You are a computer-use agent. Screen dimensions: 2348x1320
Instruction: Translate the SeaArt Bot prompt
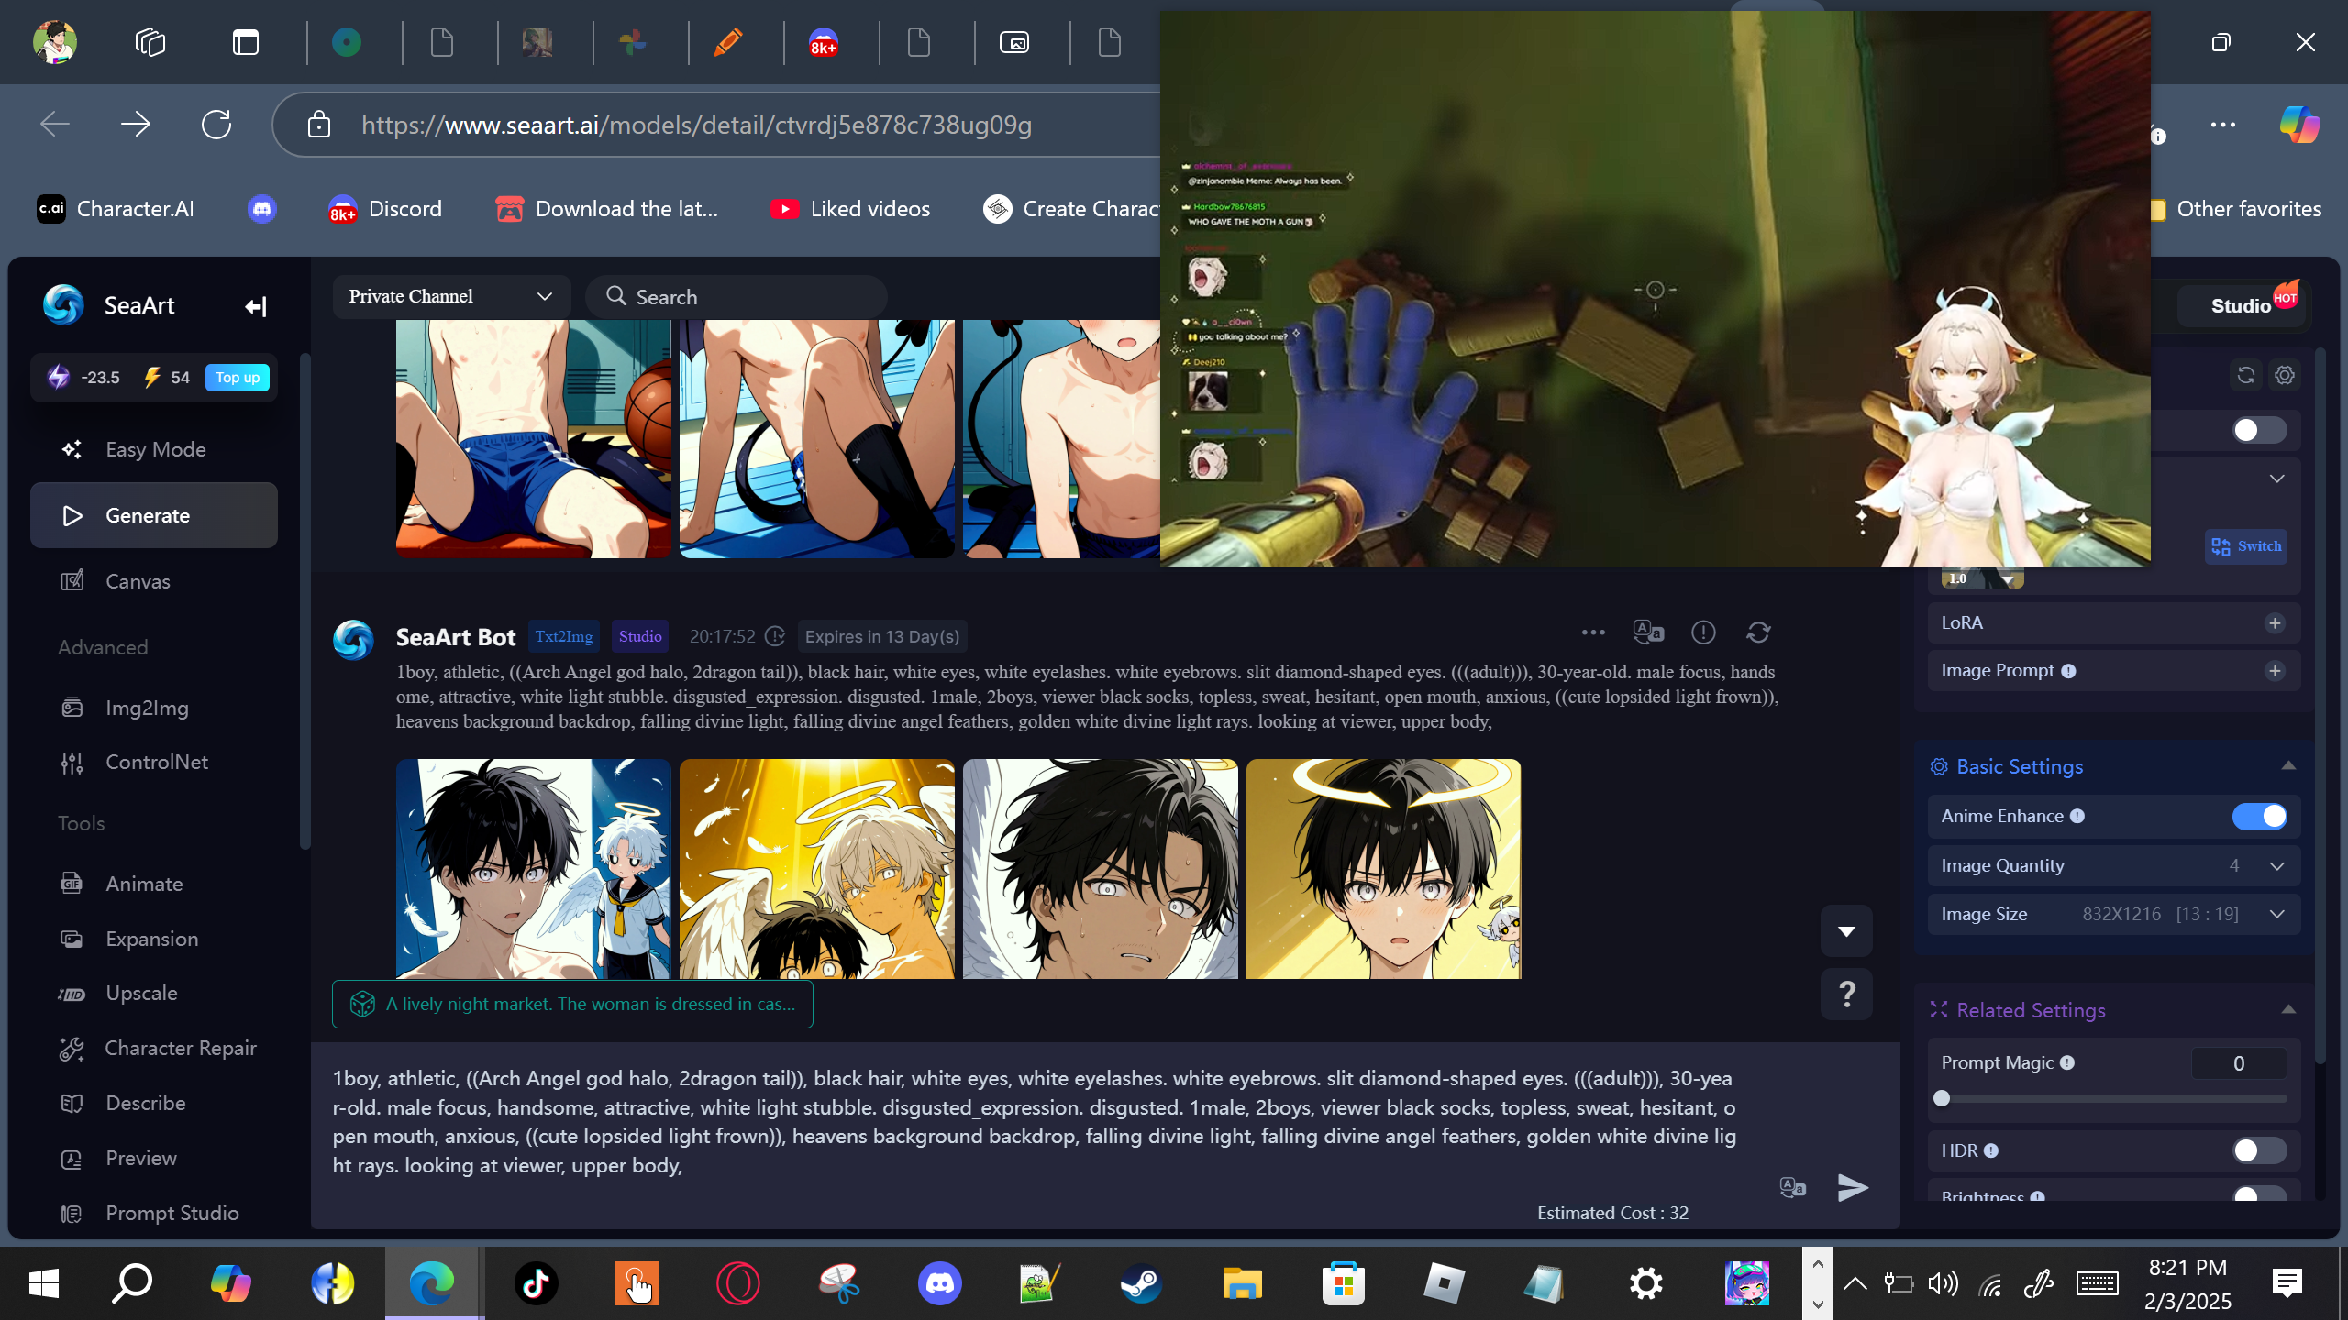pyautogui.click(x=1648, y=632)
